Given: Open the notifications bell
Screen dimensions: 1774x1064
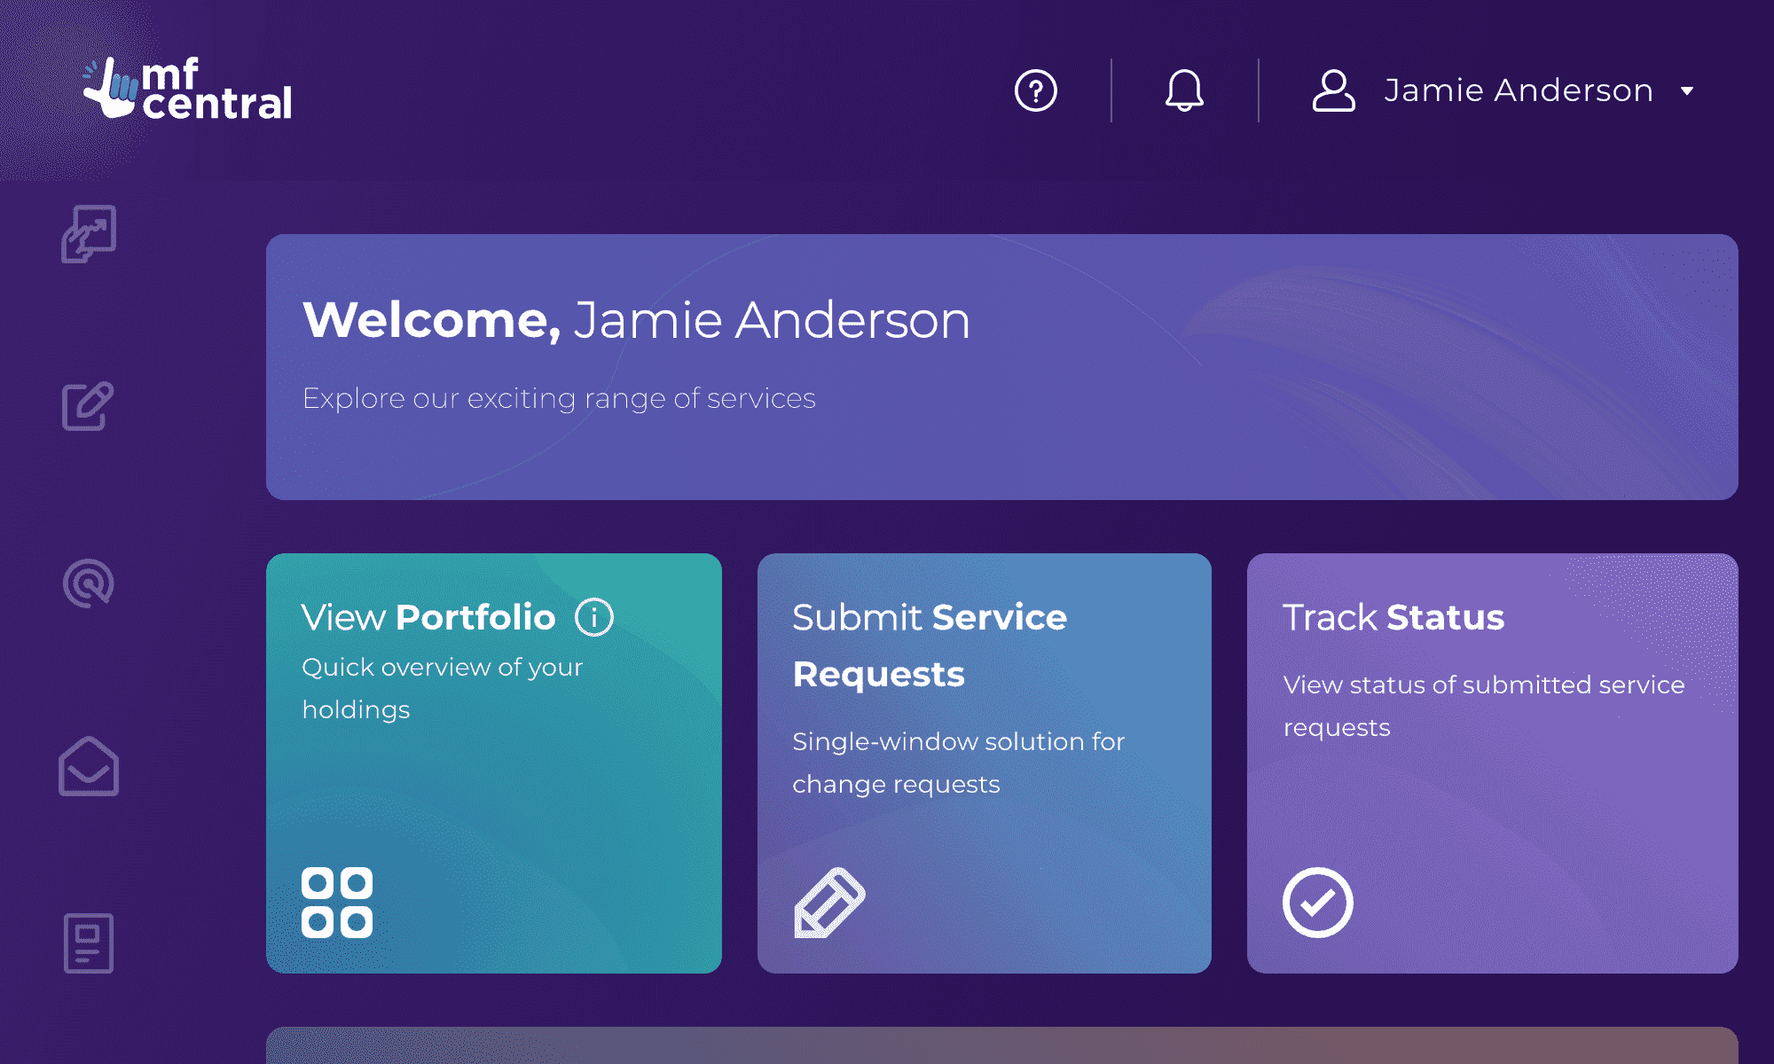Looking at the screenshot, I should tap(1184, 90).
